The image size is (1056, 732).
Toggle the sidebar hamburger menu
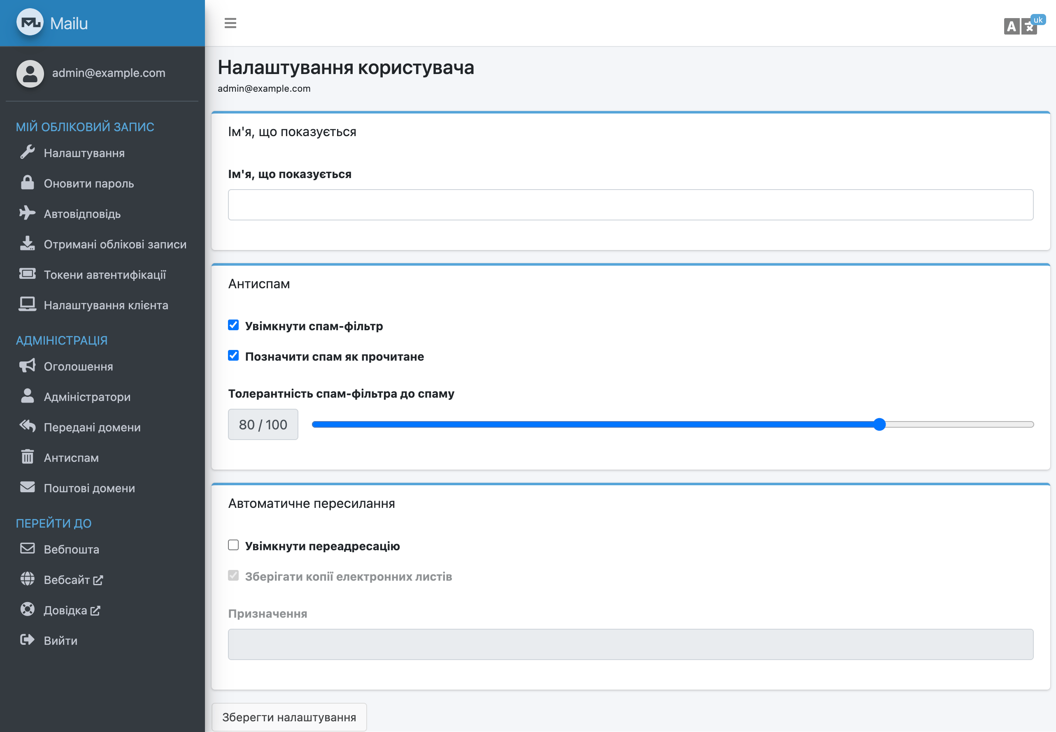coord(230,23)
